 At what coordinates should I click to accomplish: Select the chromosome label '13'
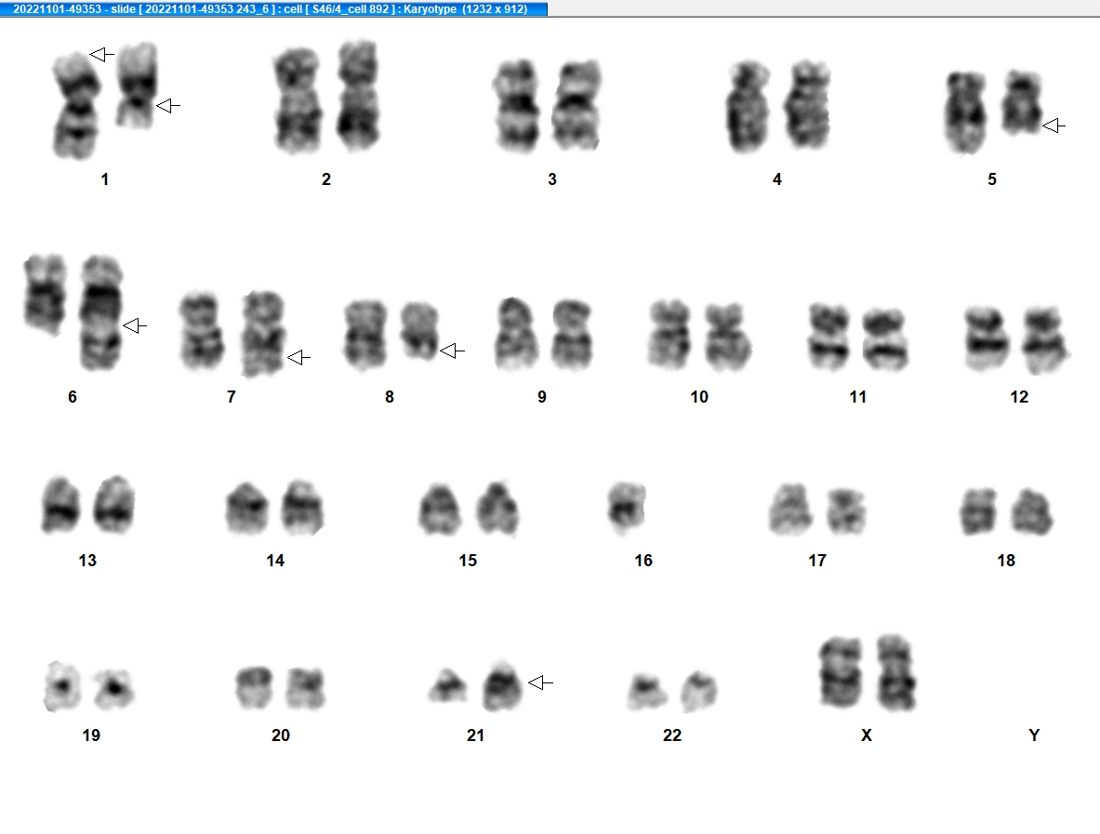(x=87, y=561)
